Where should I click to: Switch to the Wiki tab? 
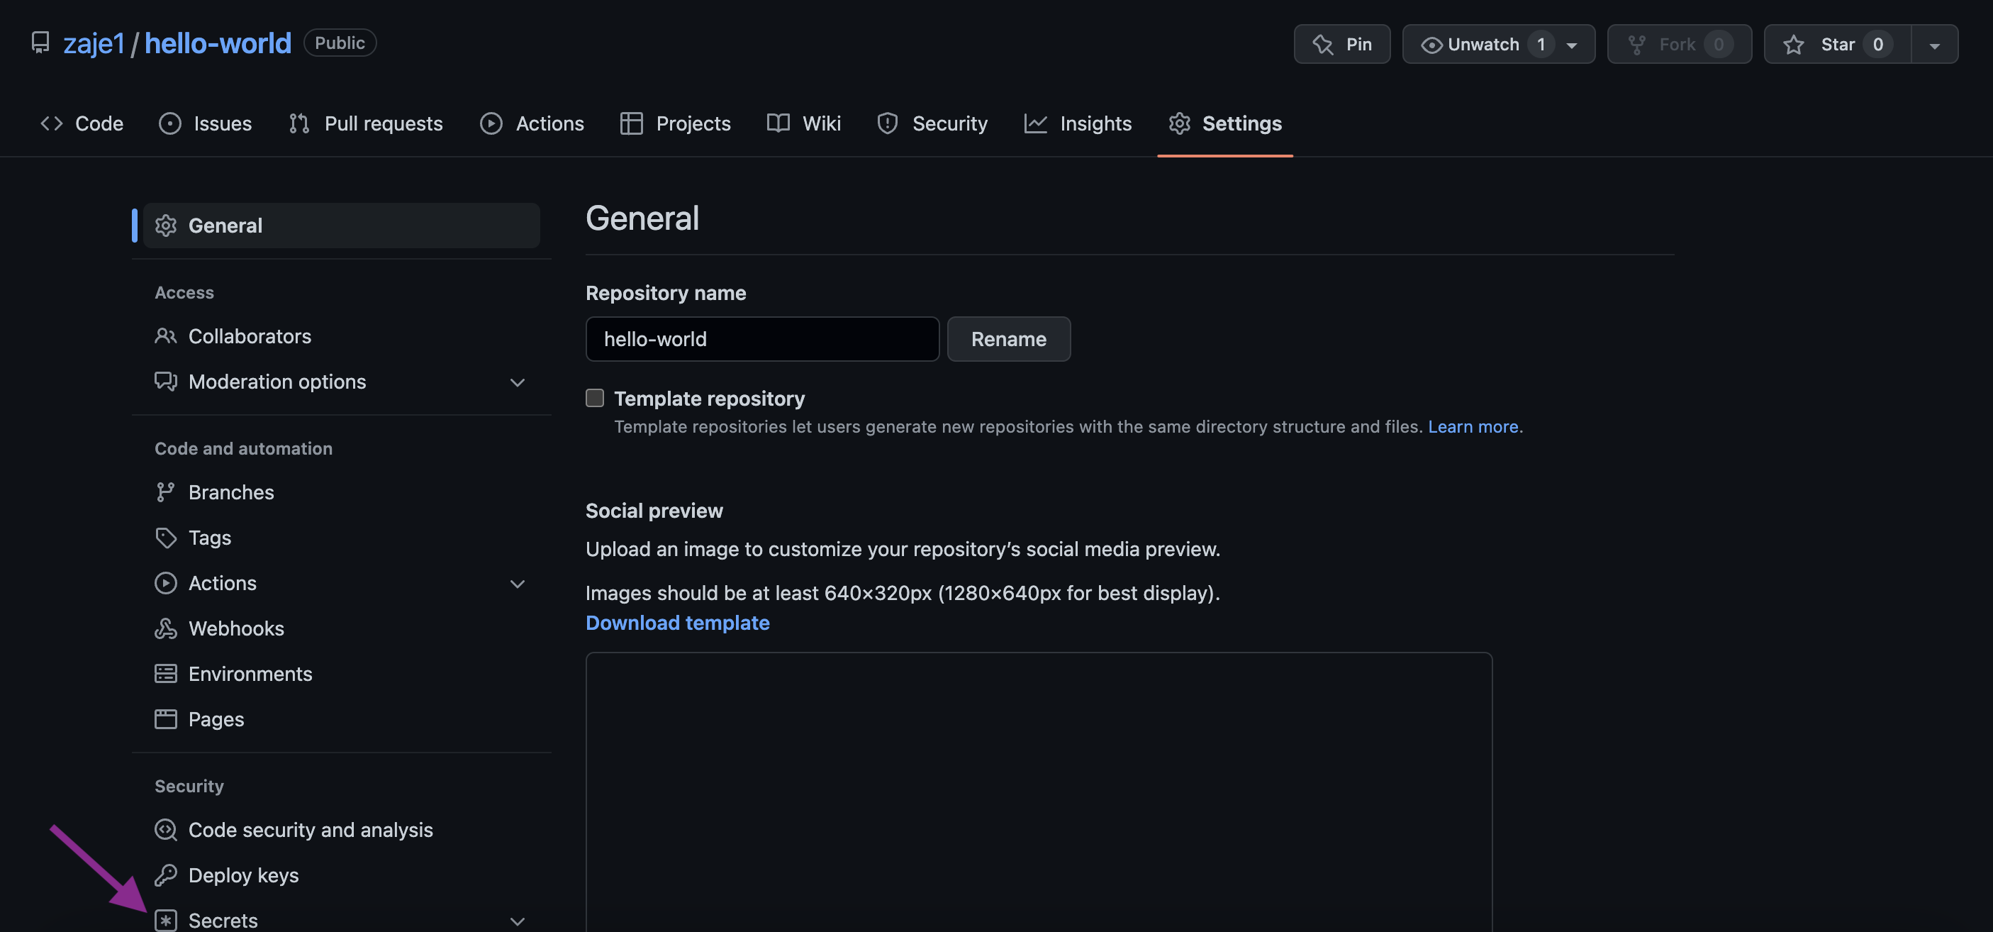804,123
